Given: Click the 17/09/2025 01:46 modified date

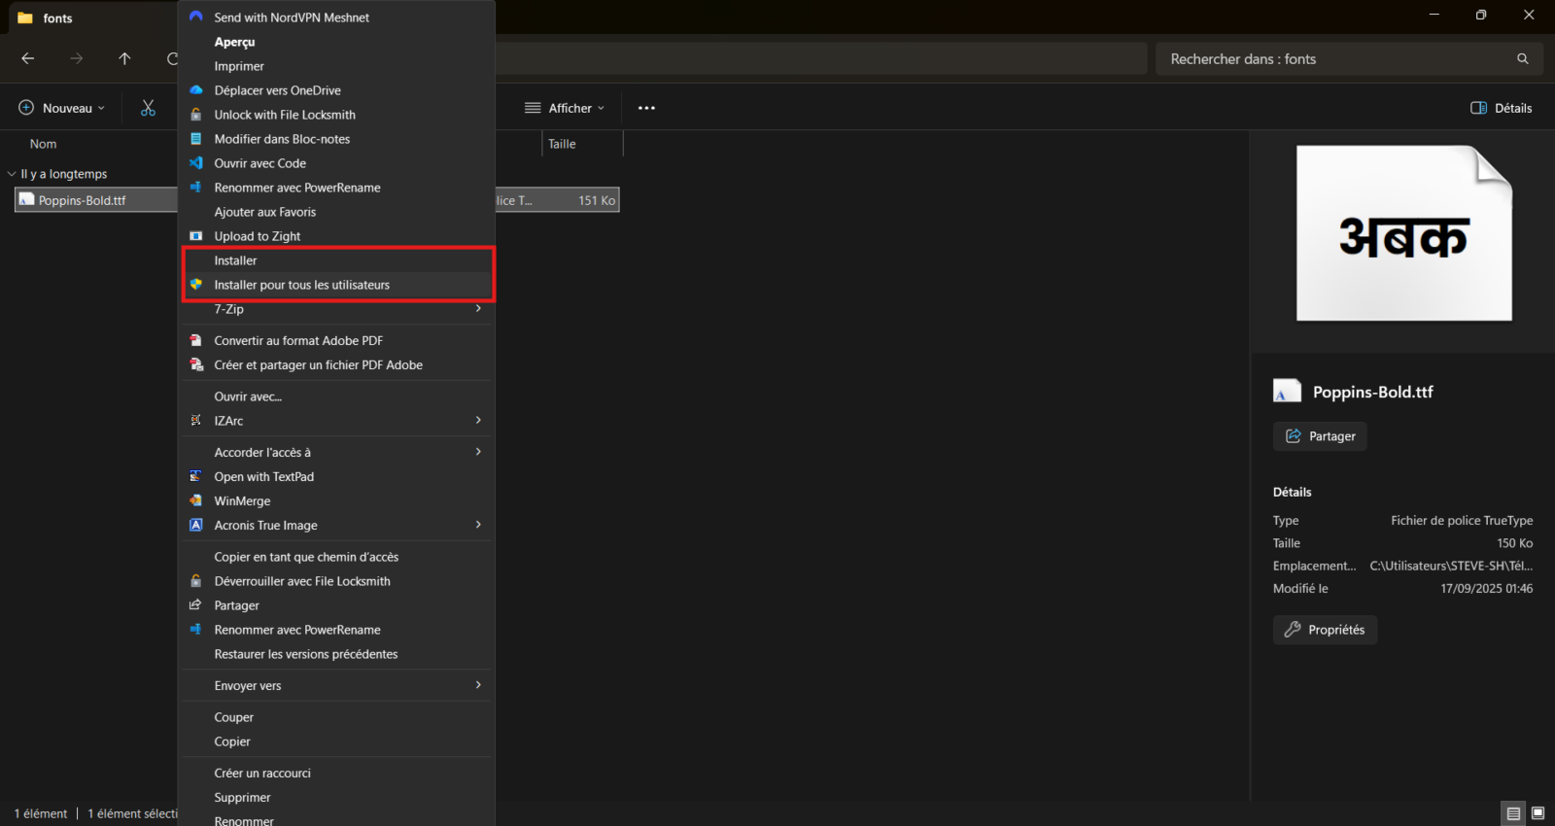Looking at the screenshot, I should [1487, 589].
